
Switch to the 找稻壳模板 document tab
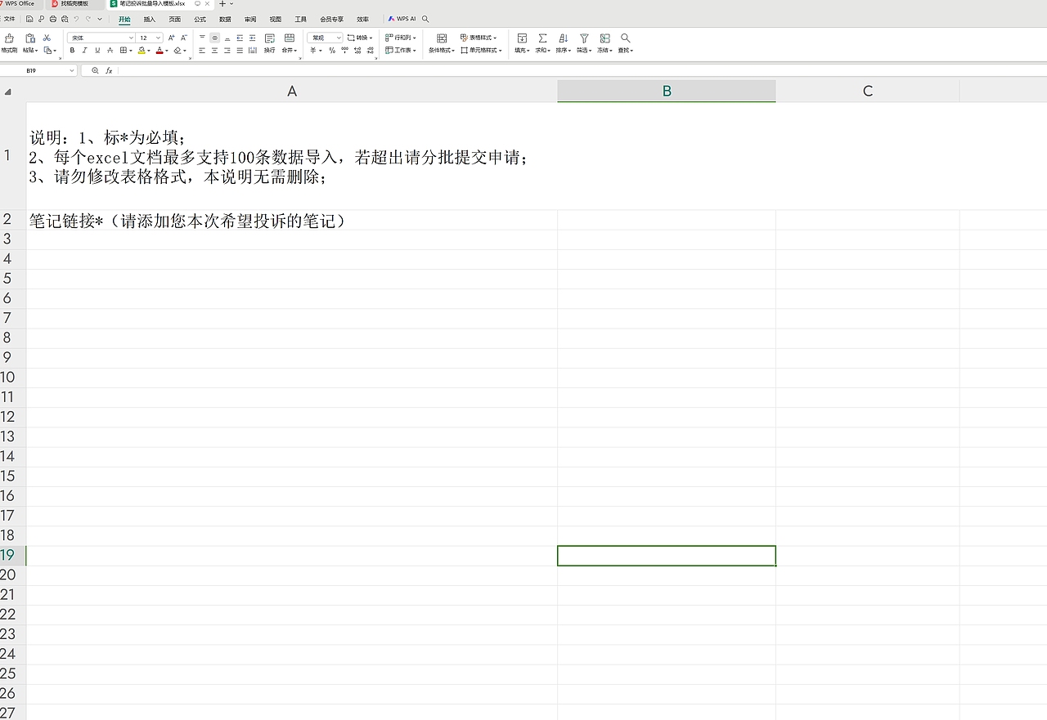(74, 3)
